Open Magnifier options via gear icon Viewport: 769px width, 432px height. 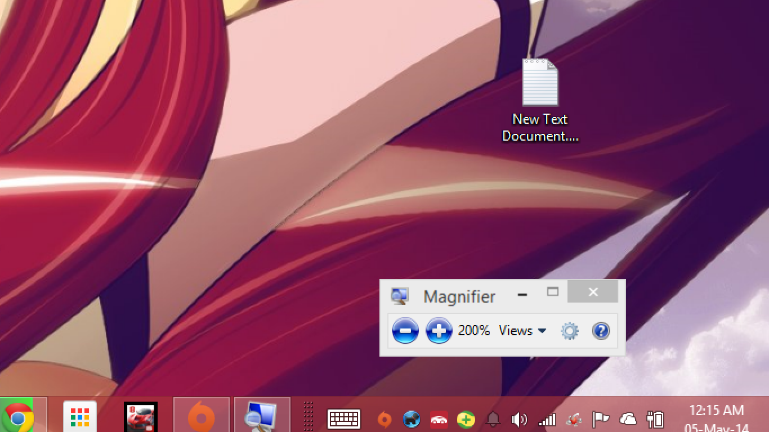(570, 331)
